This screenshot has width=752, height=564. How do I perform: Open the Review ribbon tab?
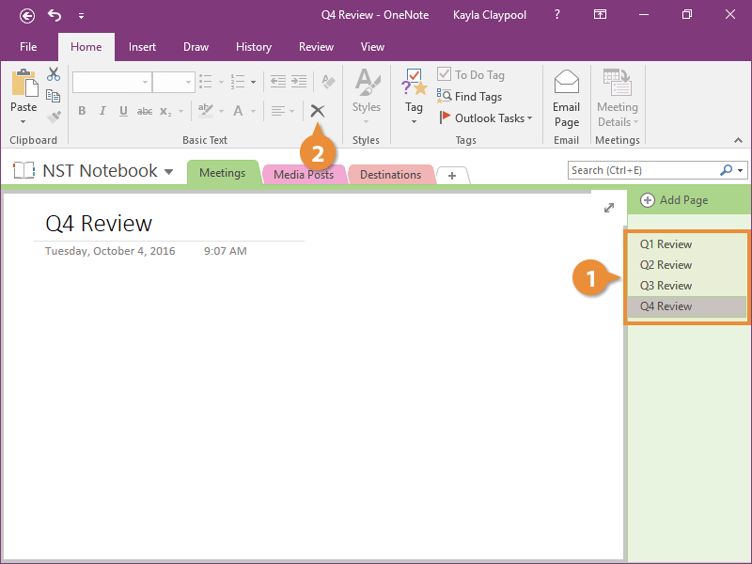click(x=316, y=46)
